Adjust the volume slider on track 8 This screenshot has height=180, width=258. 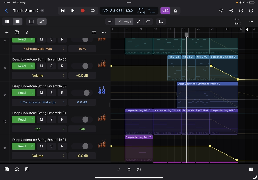(x=85, y=66)
